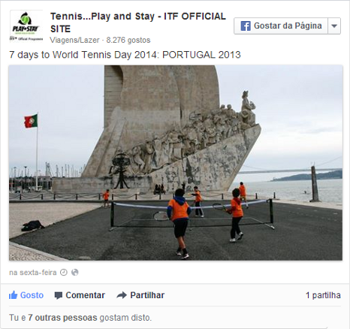The width and height of the screenshot is (350, 329).
Task: Open the 1 partilha share count
Action: [x=323, y=295]
